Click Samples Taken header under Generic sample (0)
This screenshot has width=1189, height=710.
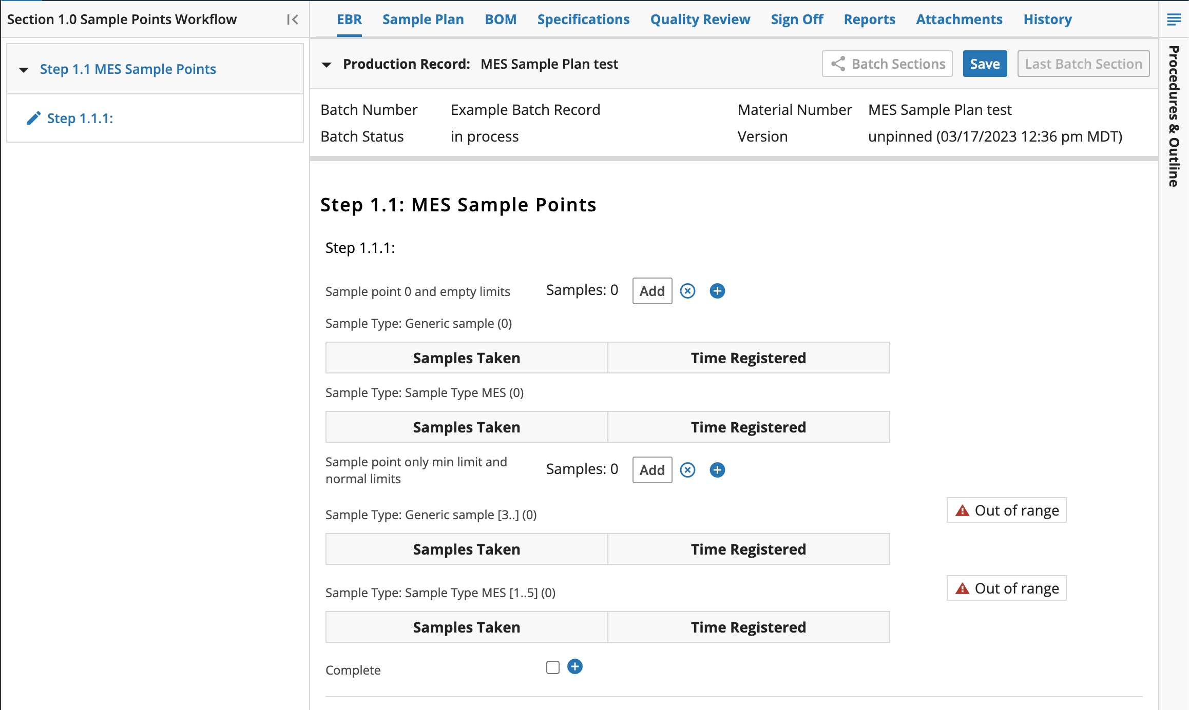[x=467, y=358]
